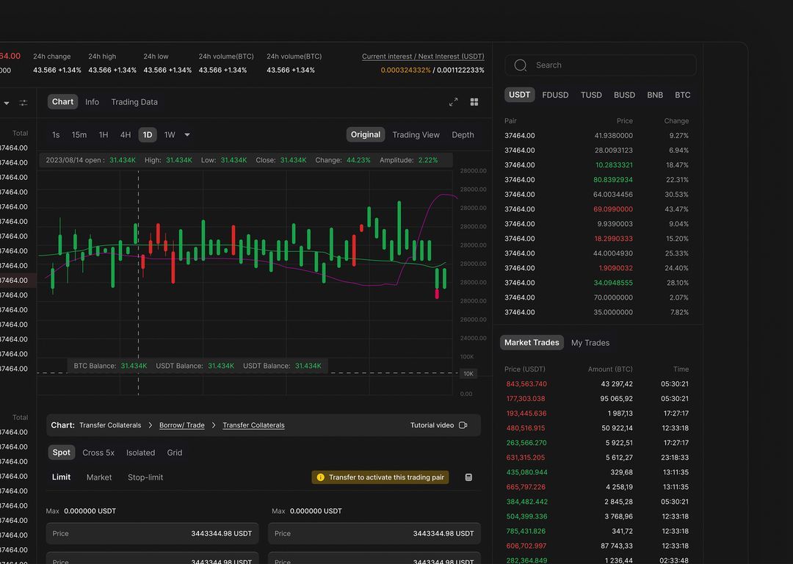Click the tutorial video camera icon

(463, 425)
